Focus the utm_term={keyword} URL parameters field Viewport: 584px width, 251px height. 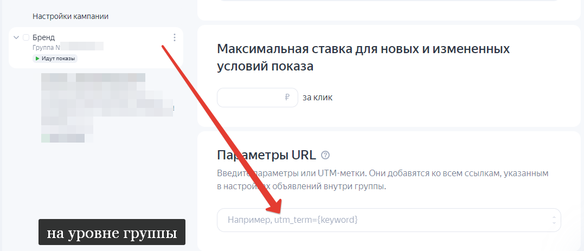pyautogui.click(x=389, y=220)
